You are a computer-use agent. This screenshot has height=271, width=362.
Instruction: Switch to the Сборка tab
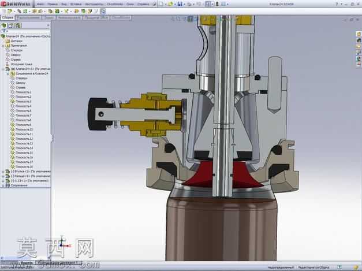point(8,17)
